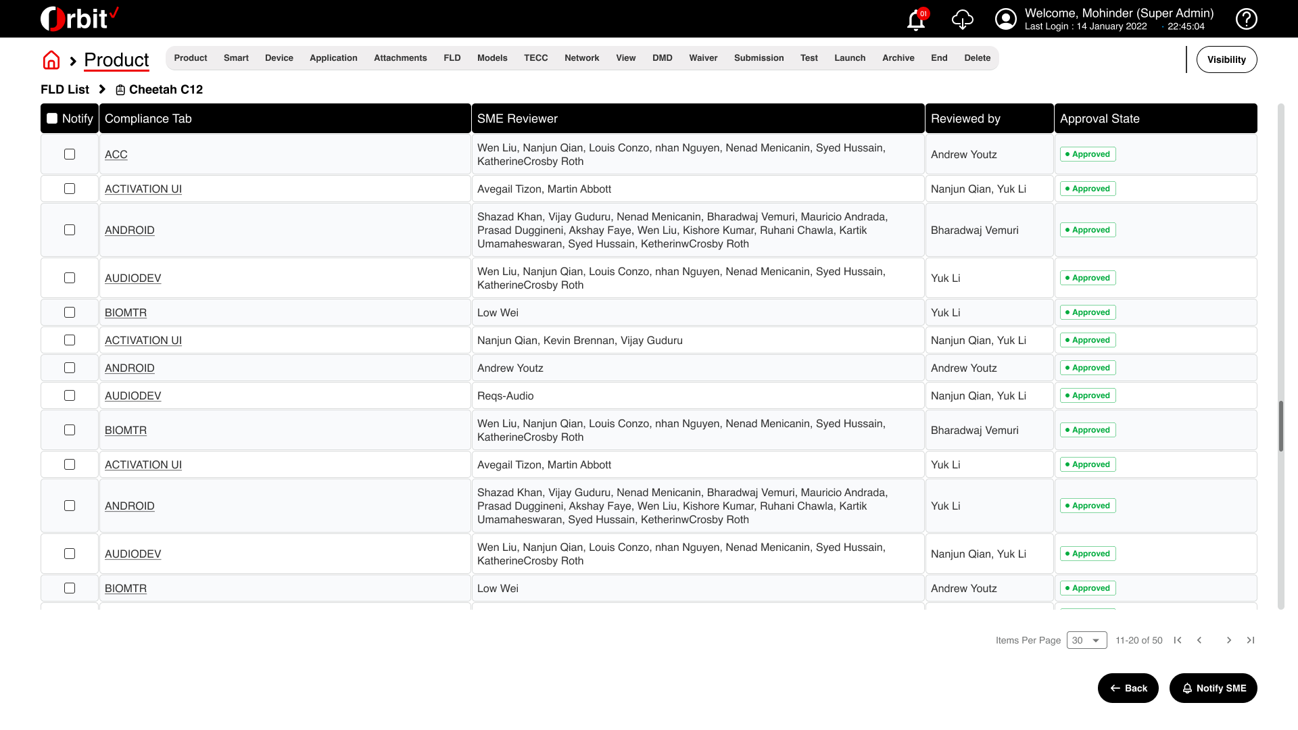Open the Product tab in the toolbar
Viewport: 1298px width, 730px height.
click(x=191, y=58)
